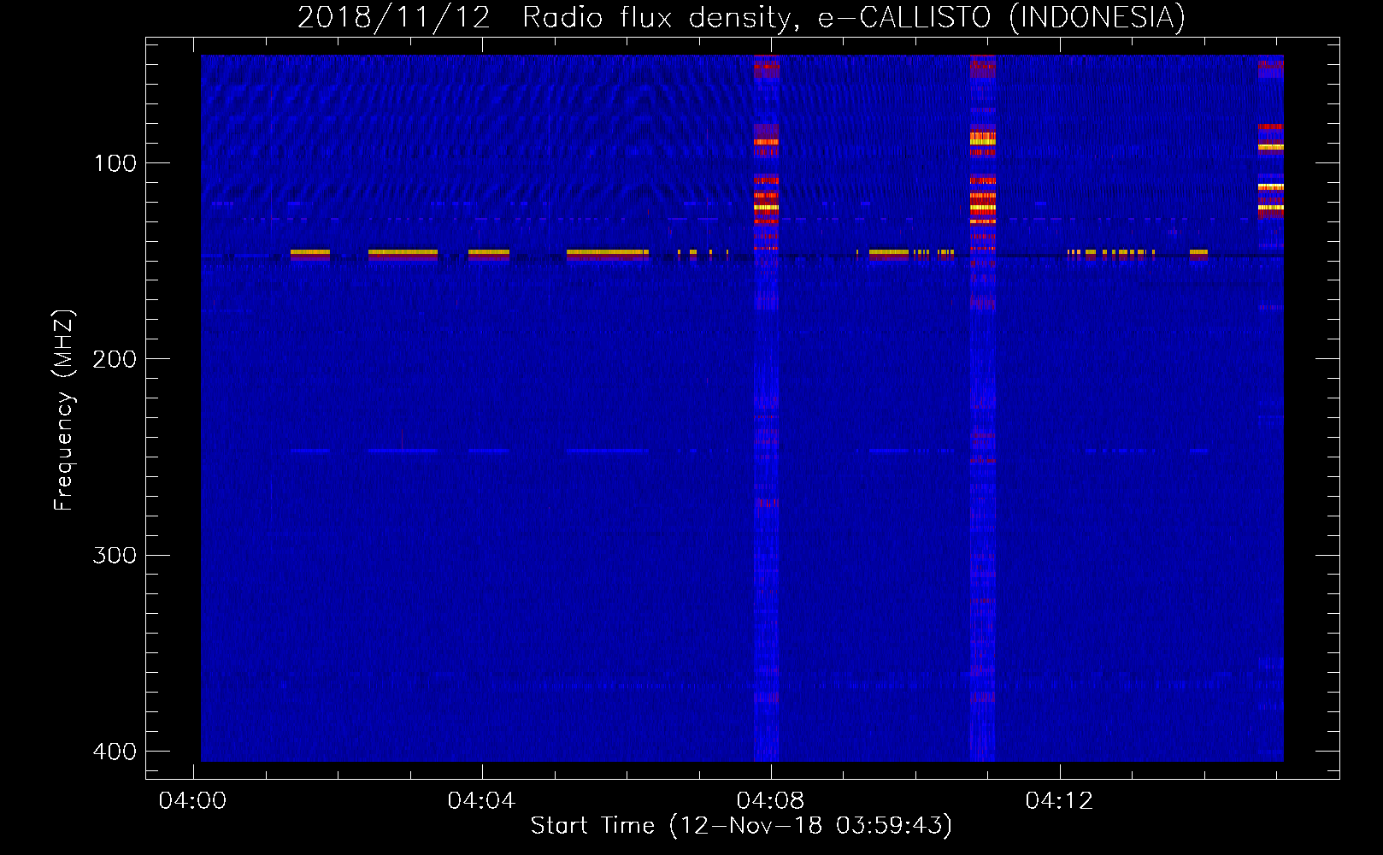Click the vertical burst stripe near 04:11

[x=983, y=408]
